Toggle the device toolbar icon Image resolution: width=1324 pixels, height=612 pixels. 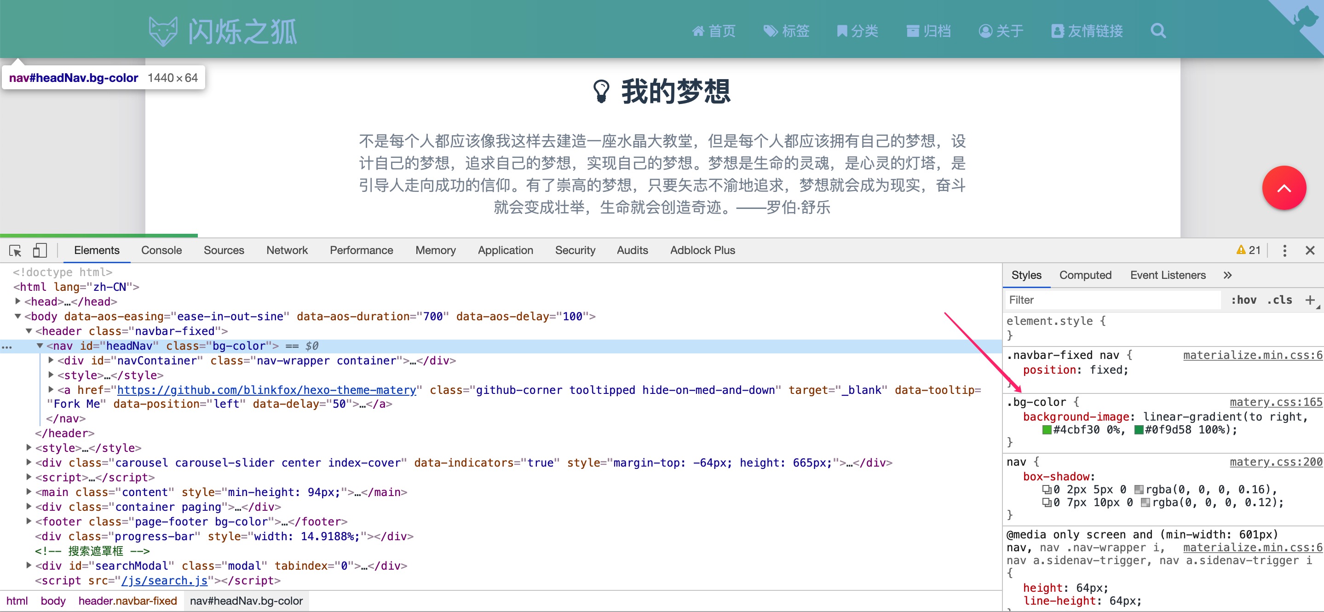[x=40, y=250]
